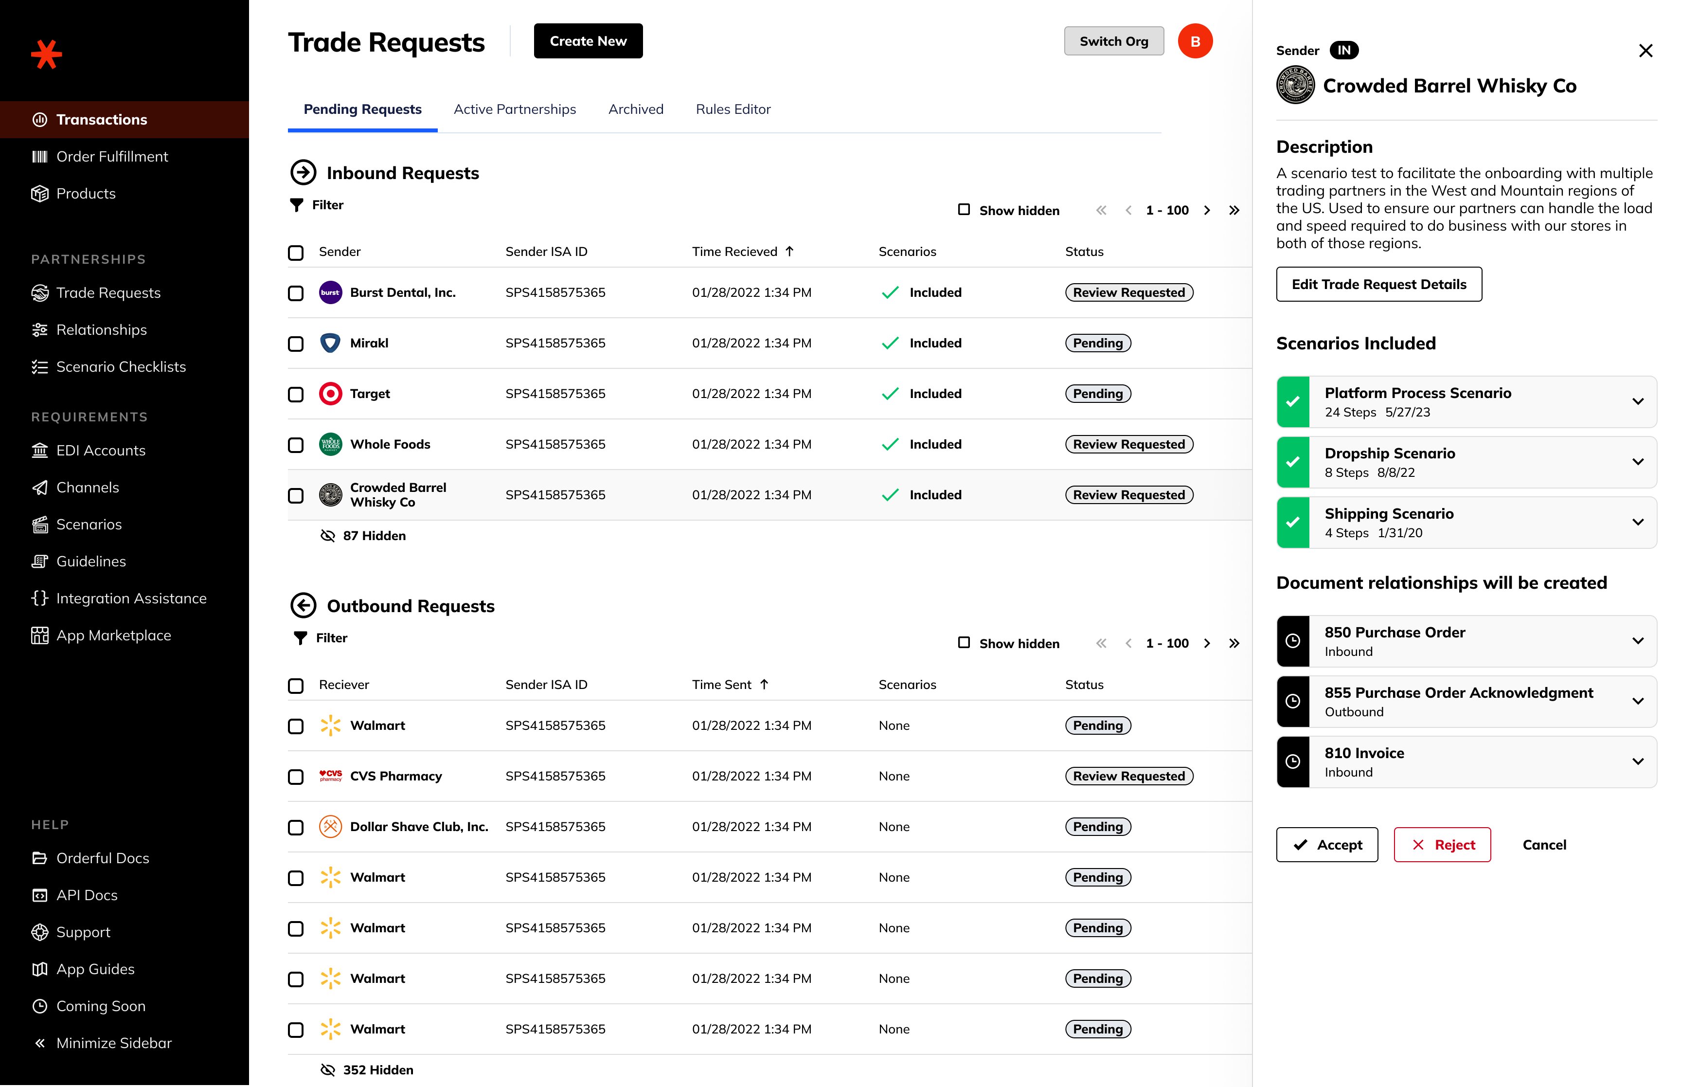Open Orderful Docs folder icon

pos(40,858)
